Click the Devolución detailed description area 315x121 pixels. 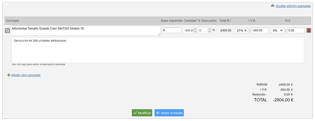[x=158, y=50]
